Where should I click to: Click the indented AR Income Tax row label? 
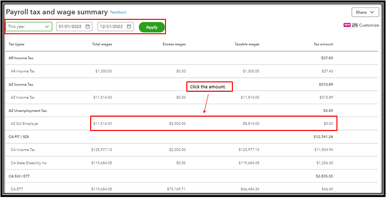click(23, 71)
